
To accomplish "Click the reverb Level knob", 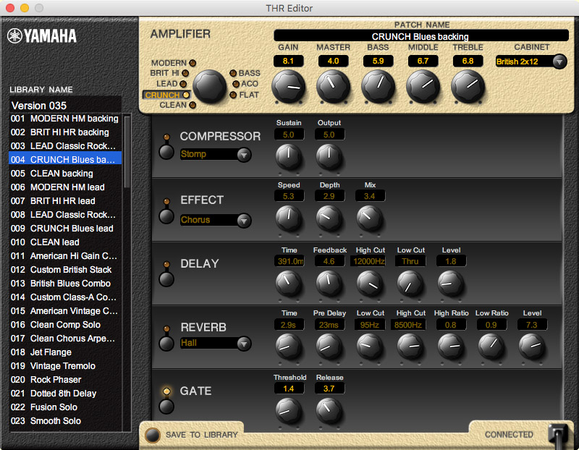I will (532, 347).
